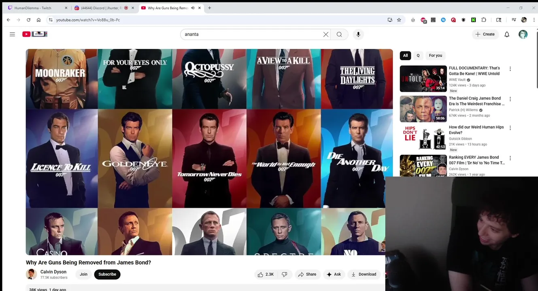
Task: Clear the search box text
Action: tap(325, 34)
